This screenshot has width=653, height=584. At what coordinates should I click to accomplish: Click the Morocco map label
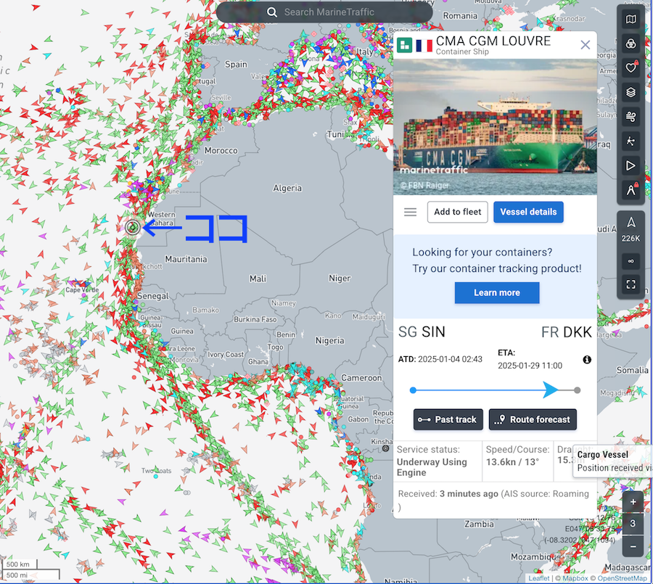coord(221,150)
